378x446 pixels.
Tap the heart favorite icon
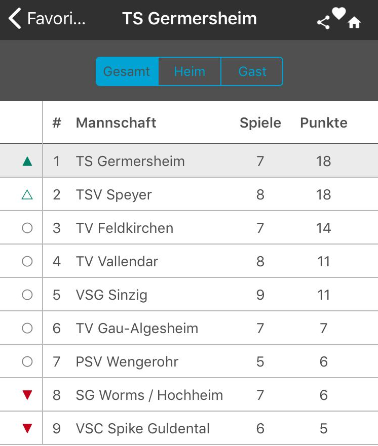click(338, 13)
